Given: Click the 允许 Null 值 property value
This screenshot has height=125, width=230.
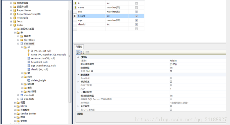Looking at the screenshot, I should [x=197, y=71].
